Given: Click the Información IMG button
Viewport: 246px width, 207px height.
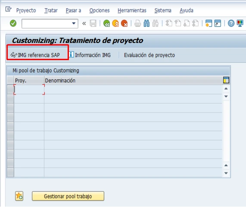Looking at the screenshot, I should pyautogui.click(x=90, y=55).
